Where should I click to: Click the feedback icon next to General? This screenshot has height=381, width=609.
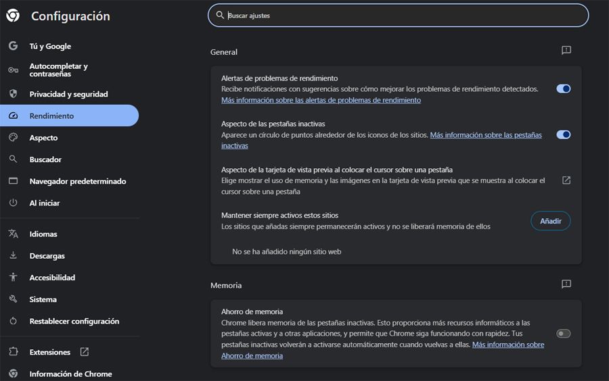(566, 51)
